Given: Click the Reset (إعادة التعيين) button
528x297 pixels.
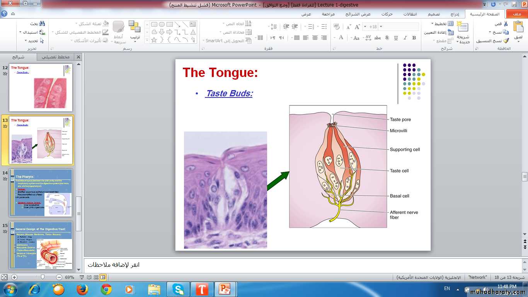Looking at the screenshot, I should click(x=439, y=32).
